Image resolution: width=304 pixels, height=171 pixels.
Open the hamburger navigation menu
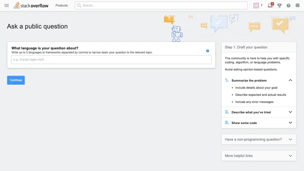click(x=7, y=5)
